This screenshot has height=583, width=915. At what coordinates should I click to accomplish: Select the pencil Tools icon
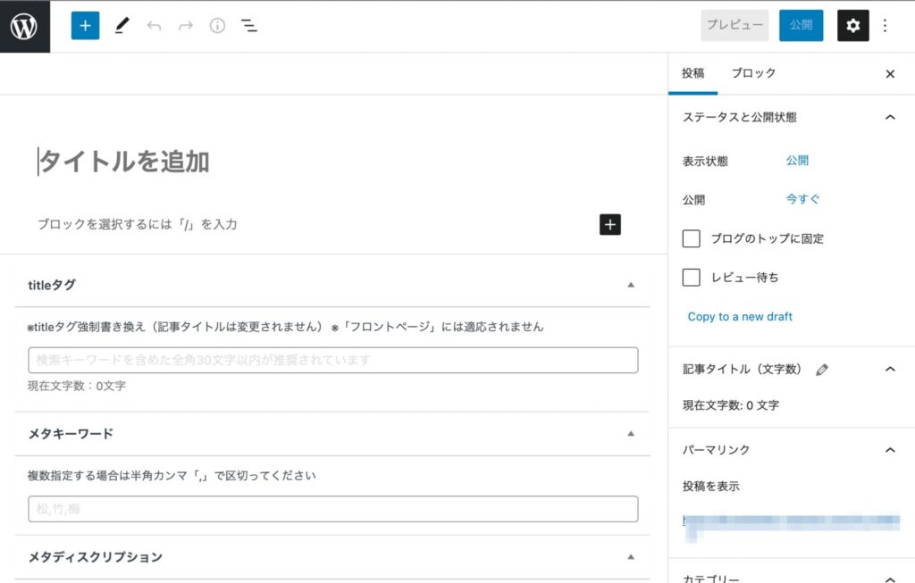(x=122, y=26)
